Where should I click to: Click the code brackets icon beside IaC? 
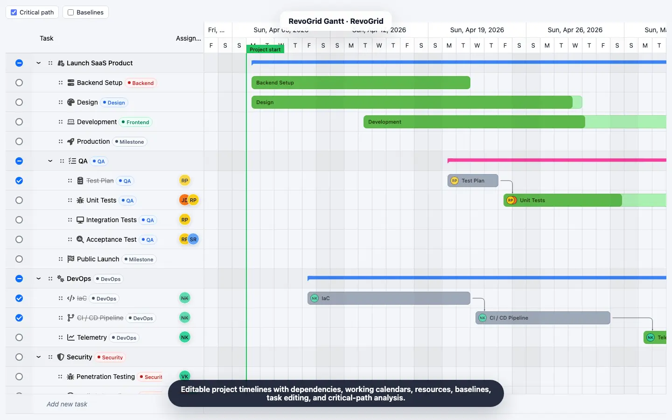click(71, 298)
